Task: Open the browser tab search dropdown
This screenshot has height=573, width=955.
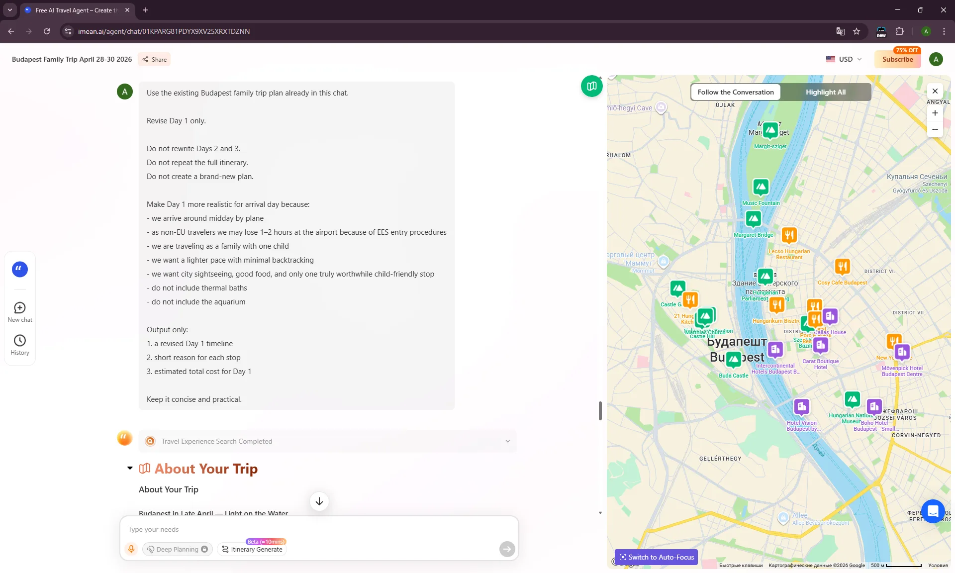Action: [x=10, y=10]
